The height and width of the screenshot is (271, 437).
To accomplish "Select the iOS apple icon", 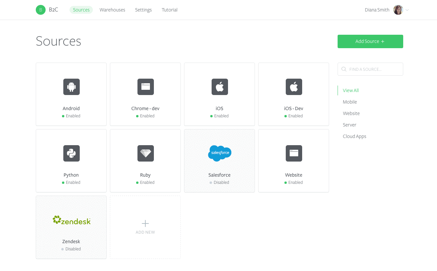I will click(x=220, y=87).
